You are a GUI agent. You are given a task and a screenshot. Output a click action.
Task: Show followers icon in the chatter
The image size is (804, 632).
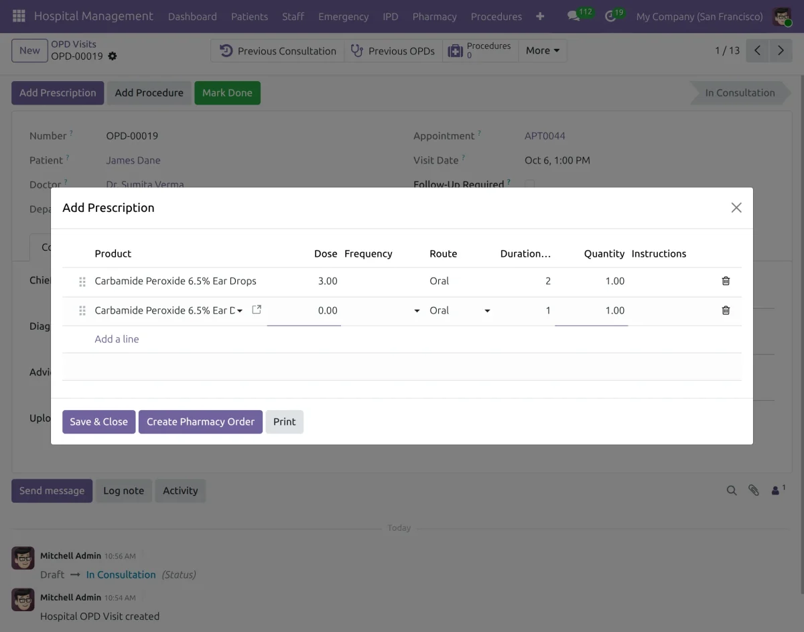pos(779,490)
